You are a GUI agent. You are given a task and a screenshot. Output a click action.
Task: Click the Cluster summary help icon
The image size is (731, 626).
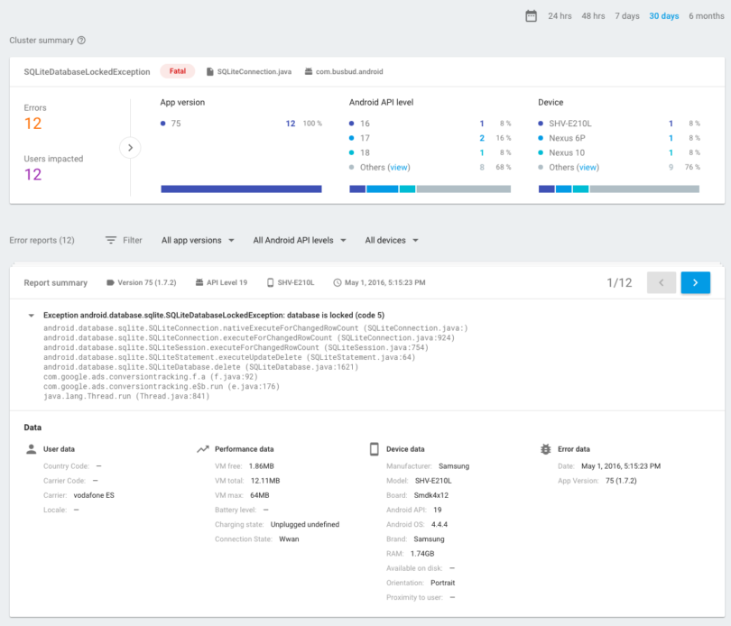coord(81,41)
